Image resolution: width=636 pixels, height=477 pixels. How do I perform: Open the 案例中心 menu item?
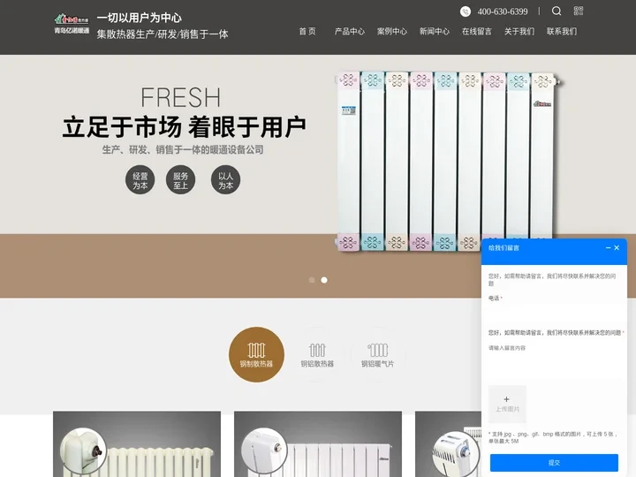click(392, 31)
